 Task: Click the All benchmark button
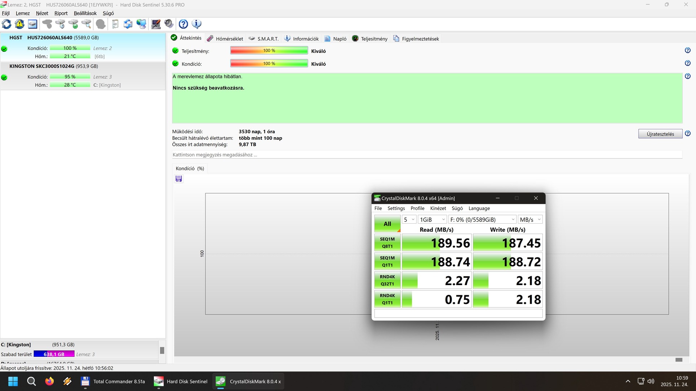point(387,224)
